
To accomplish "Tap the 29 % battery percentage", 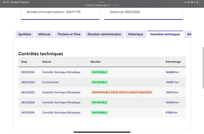I will [x=193, y=2].
